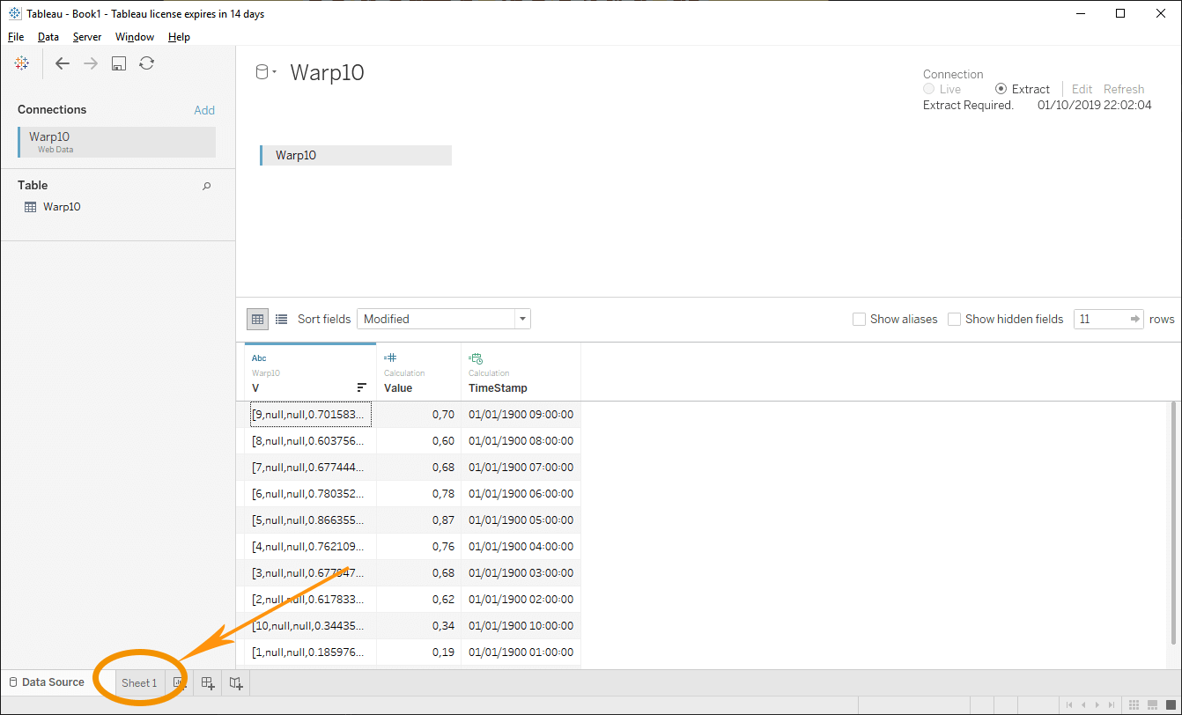Viewport: 1182px width, 715px height.
Task: Enable the Show aliases checkbox
Action: pyautogui.click(x=860, y=319)
